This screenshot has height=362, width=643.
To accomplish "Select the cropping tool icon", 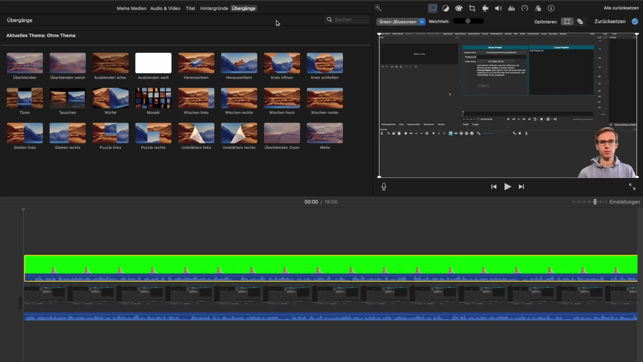I will point(472,8).
